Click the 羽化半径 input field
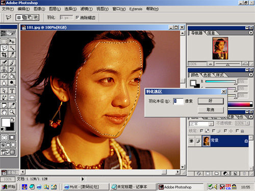The height and width of the screenshot is (191, 255). 178,101
